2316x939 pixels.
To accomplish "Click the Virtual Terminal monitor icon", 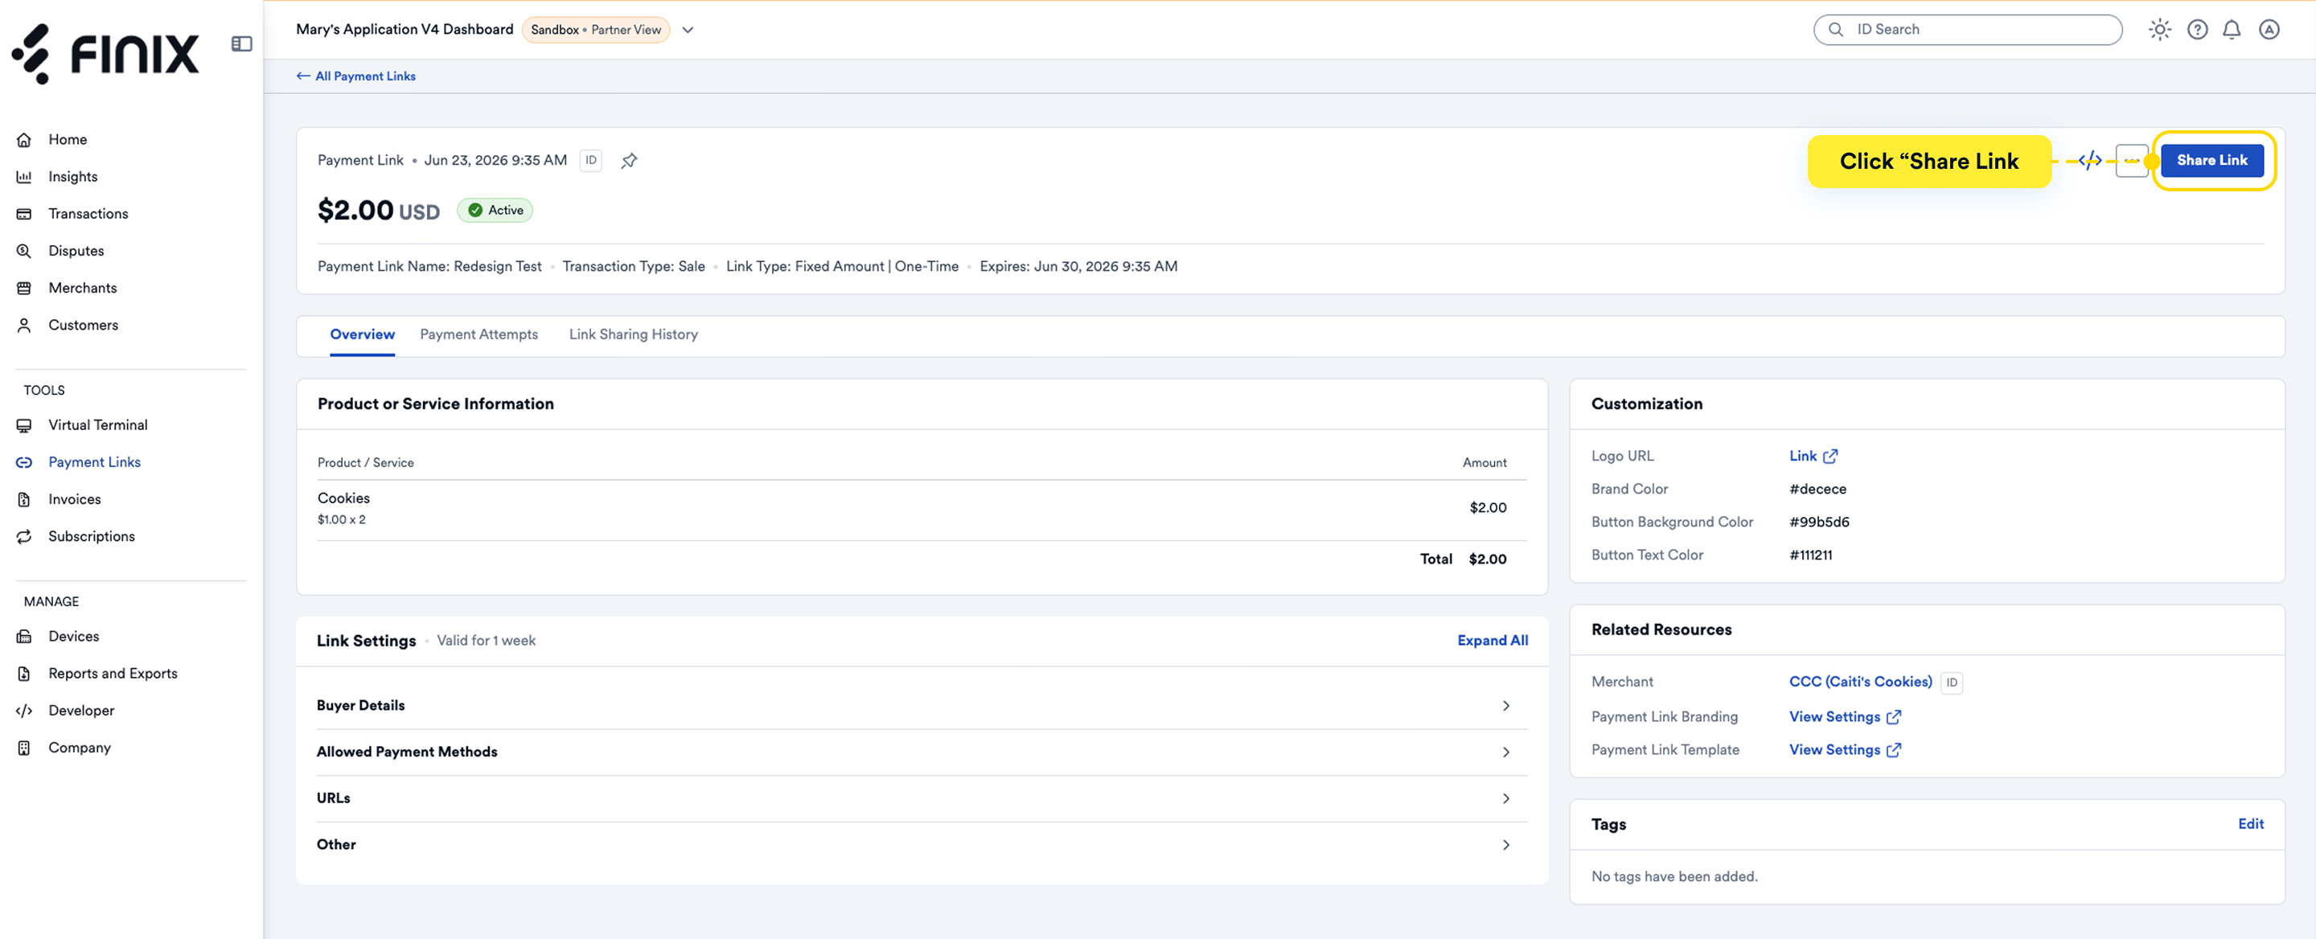I will point(24,425).
